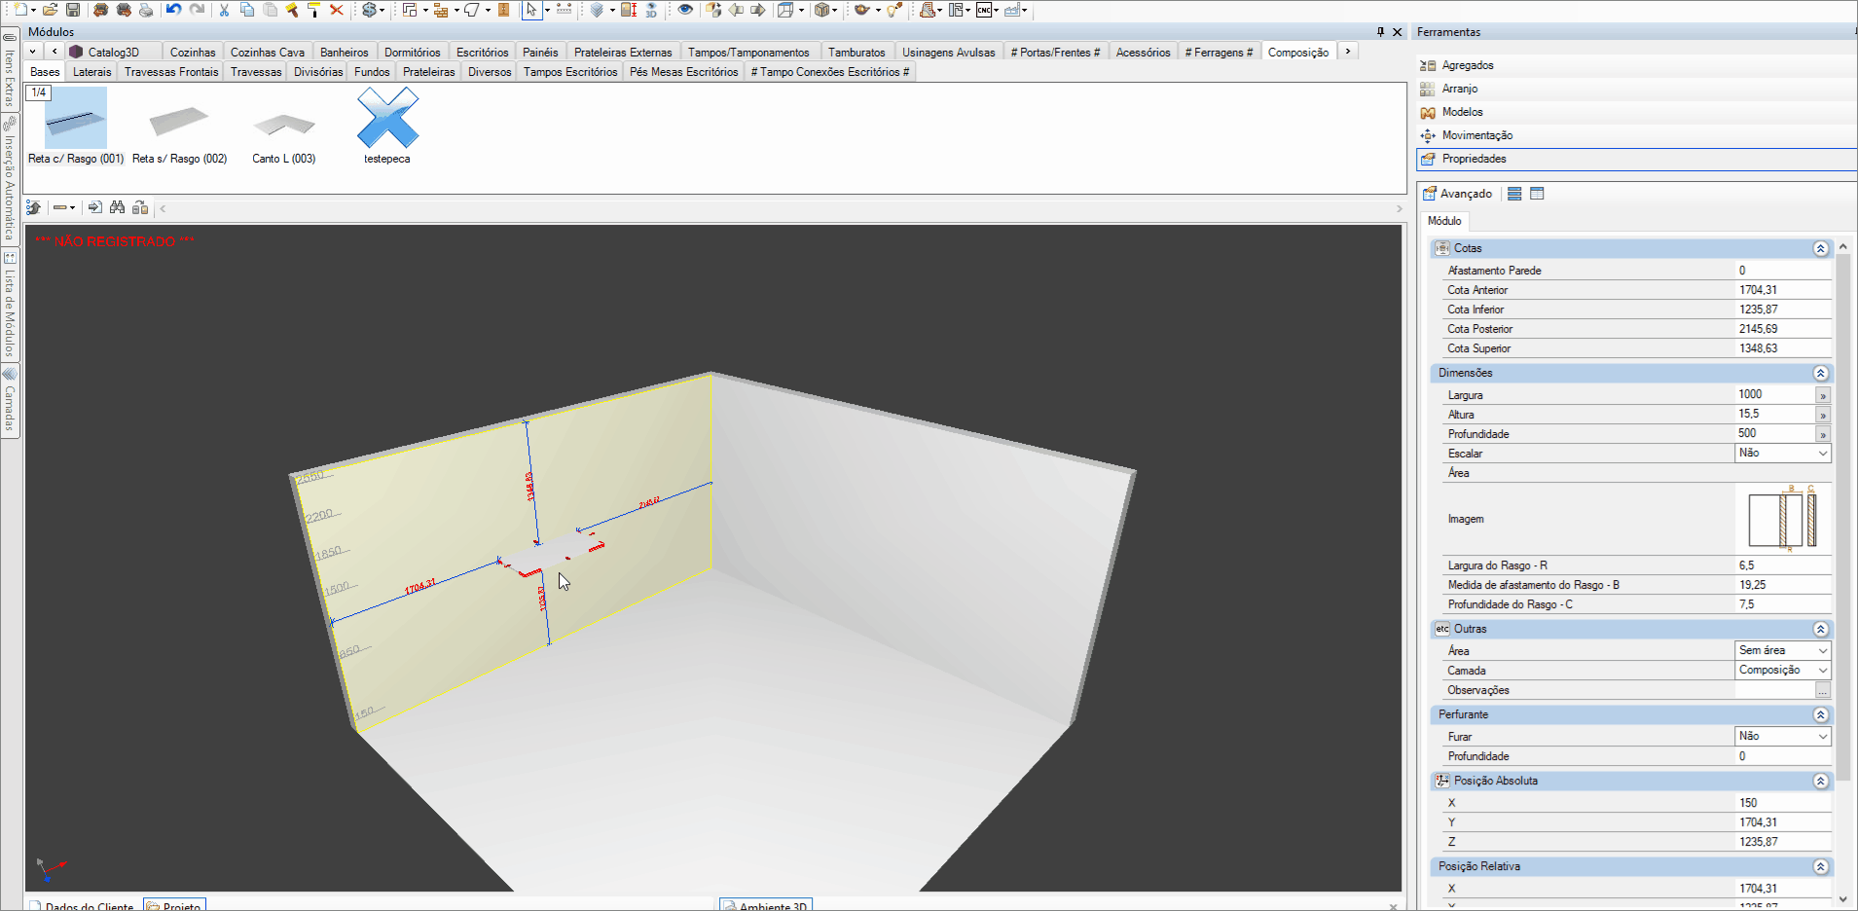Click the CNC toolbar icon

click(984, 10)
